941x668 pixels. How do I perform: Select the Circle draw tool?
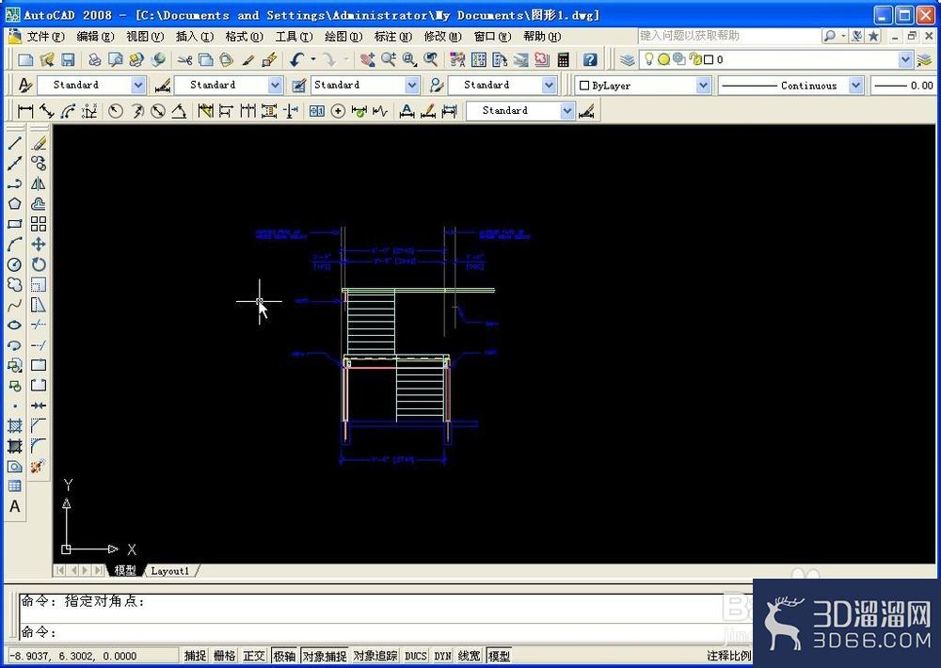(x=15, y=264)
